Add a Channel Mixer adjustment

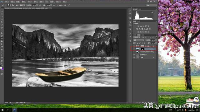pos(147,29)
